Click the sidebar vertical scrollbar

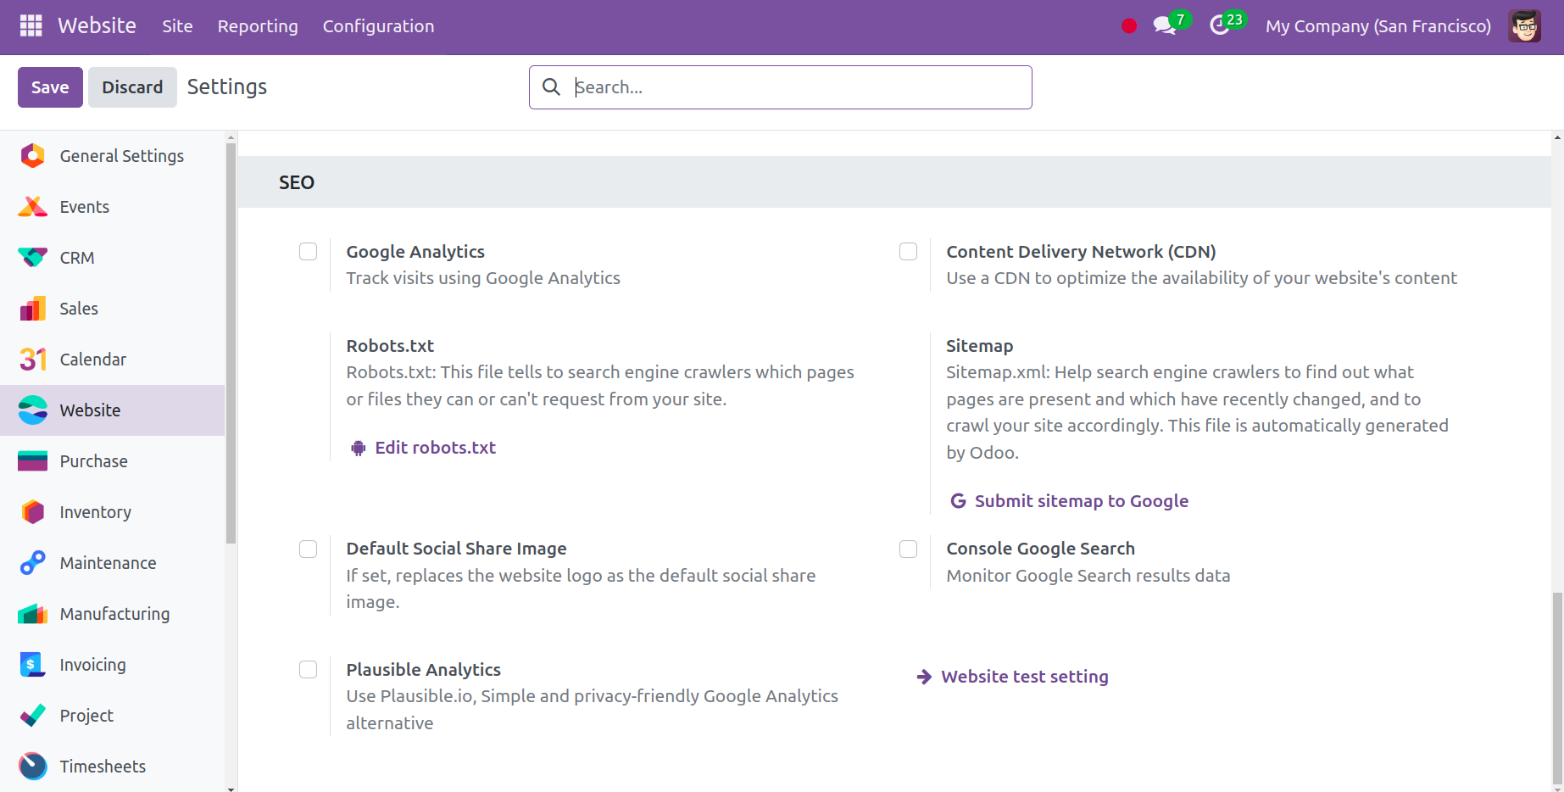(231, 339)
